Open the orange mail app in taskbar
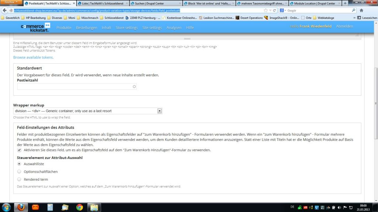This screenshot has width=378, height=212. tap(35, 207)
